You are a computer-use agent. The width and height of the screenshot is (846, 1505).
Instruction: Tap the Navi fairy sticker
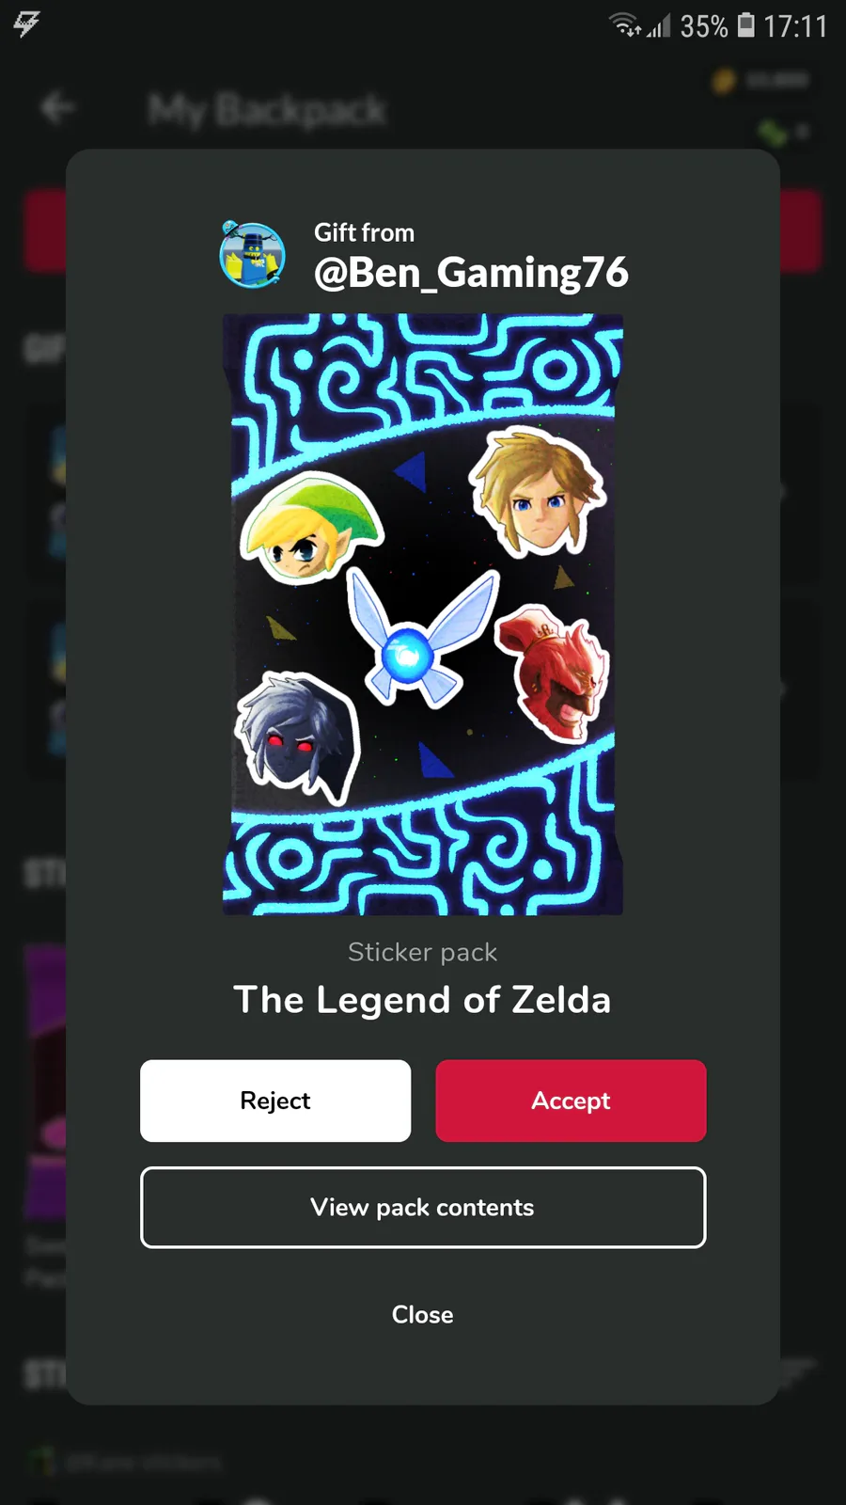[x=421, y=640]
